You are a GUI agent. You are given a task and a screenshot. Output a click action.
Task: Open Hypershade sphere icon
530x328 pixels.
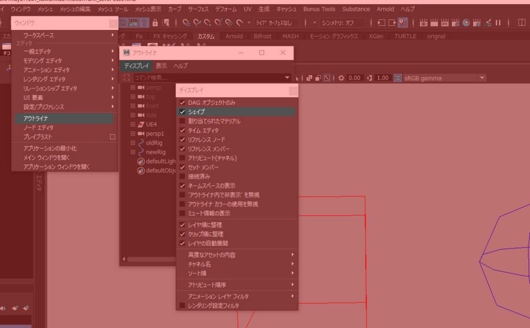tap(466, 23)
